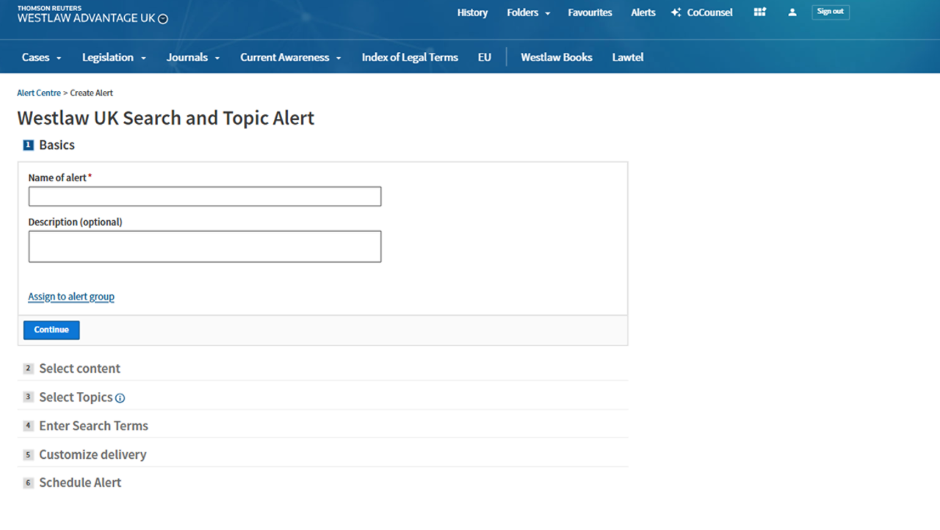Click the Westlaw Advantage UK logo circle icon
The height and width of the screenshot is (530, 940).
[163, 19]
